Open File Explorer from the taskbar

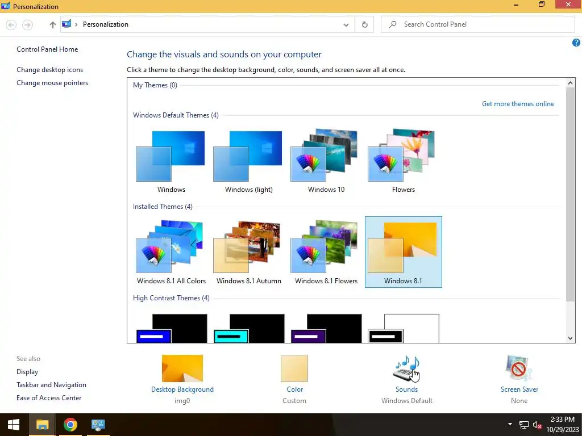coord(42,425)
